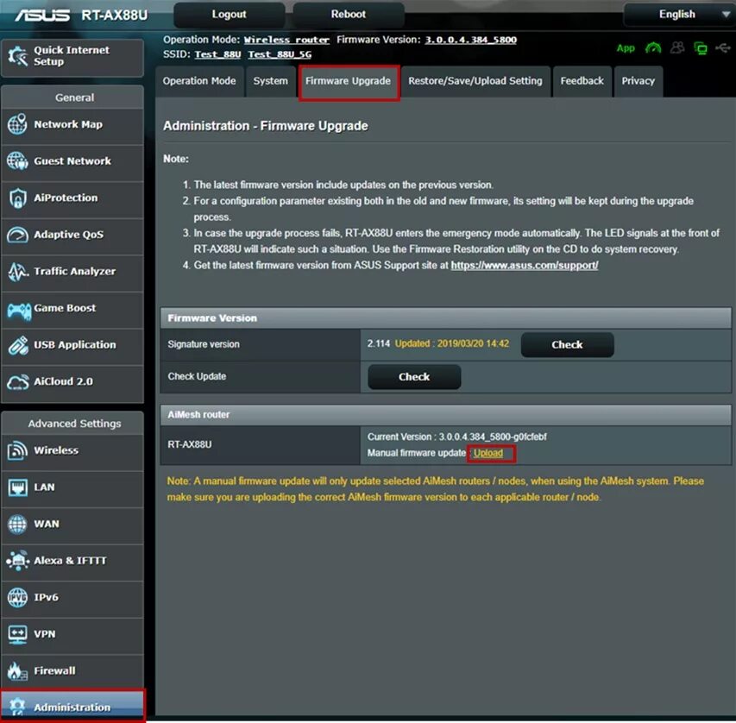This screenshot has width=736, height=723.
Task: Click the WAN globe icon
Action: [x=17, y=524]
